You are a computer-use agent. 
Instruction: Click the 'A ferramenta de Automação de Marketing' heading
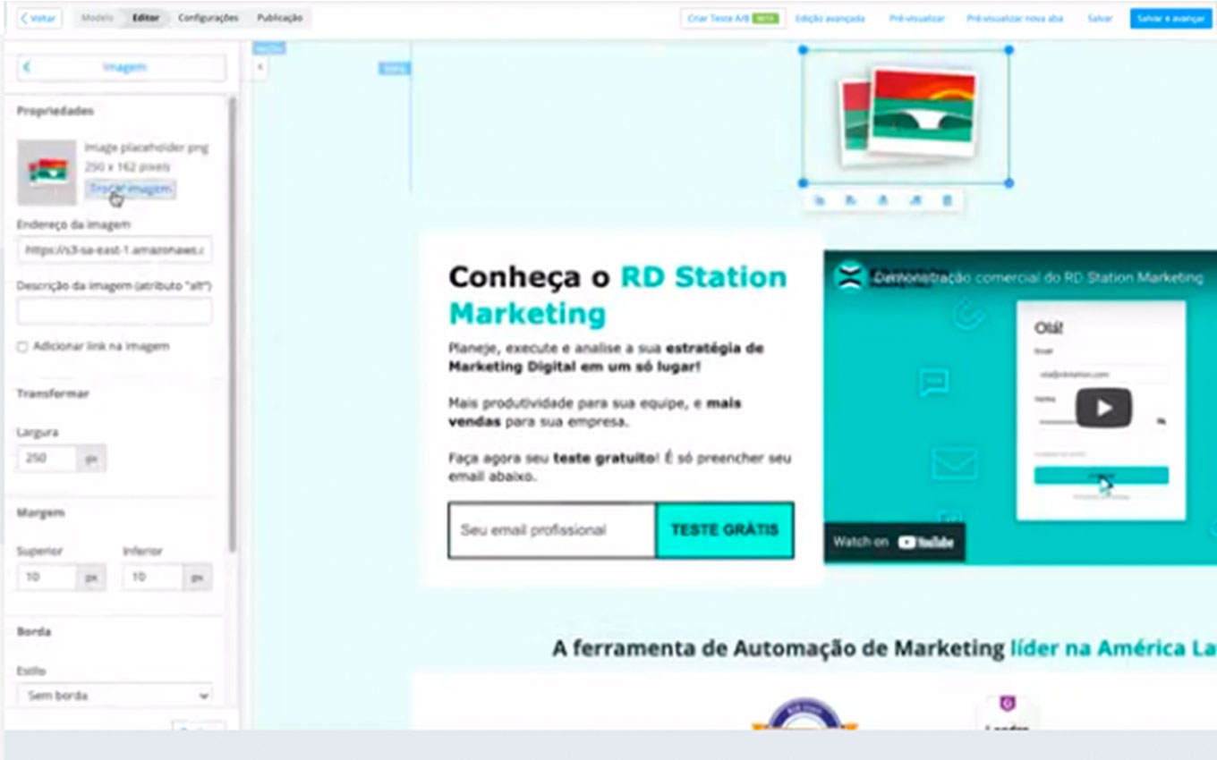point(884,648)
